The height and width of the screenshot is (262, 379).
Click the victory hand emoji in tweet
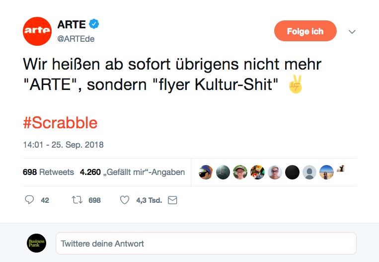coord(296,84)
